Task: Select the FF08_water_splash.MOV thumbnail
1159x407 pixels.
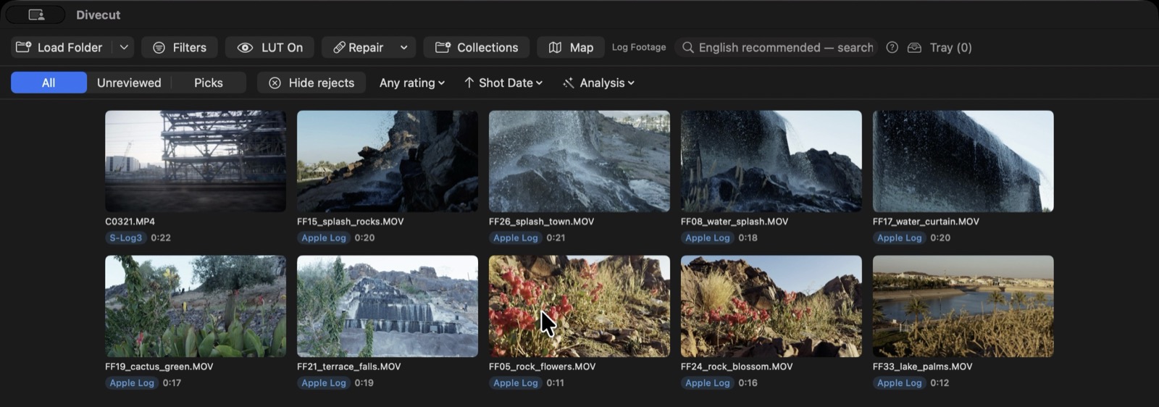Action: (771, 161)
